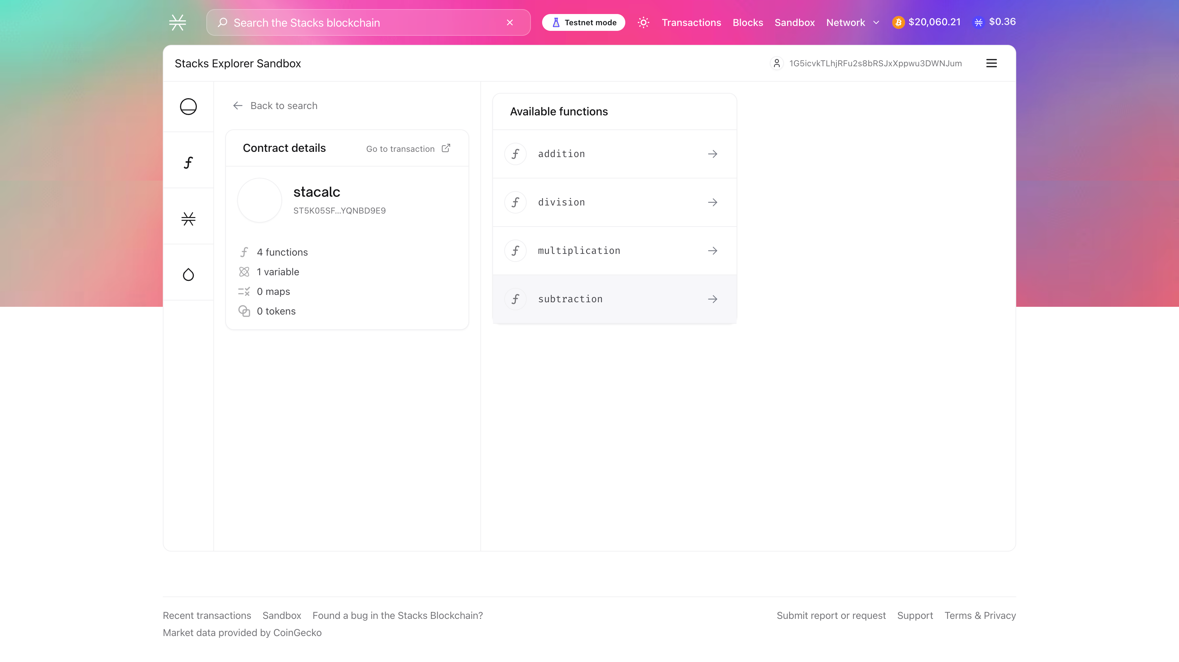Expand the subtraction function row
Image resolution: width=1179 pixels, height=662 pixels.
click(x=614, y=299)
